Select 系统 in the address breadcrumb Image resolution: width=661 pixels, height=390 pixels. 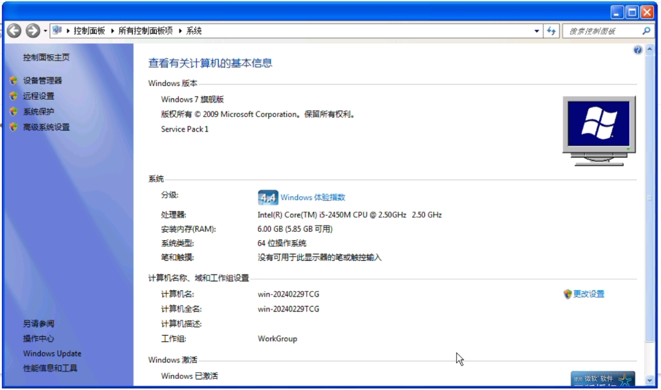[194, 31]
